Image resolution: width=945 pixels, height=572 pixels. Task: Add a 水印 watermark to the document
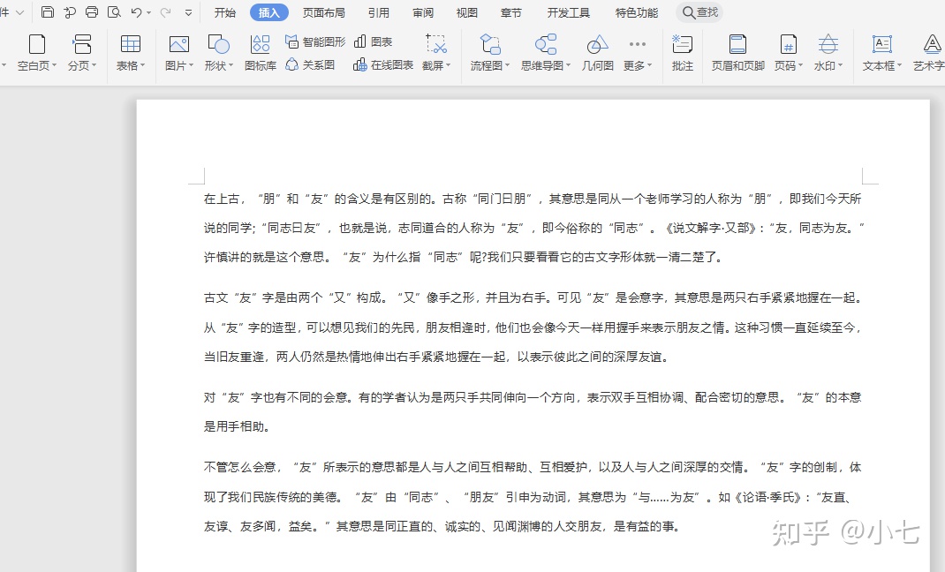(828, 53)
